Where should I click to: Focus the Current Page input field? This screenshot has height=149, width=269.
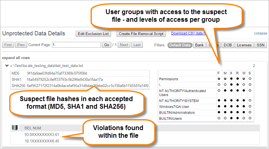coord(77,45)
